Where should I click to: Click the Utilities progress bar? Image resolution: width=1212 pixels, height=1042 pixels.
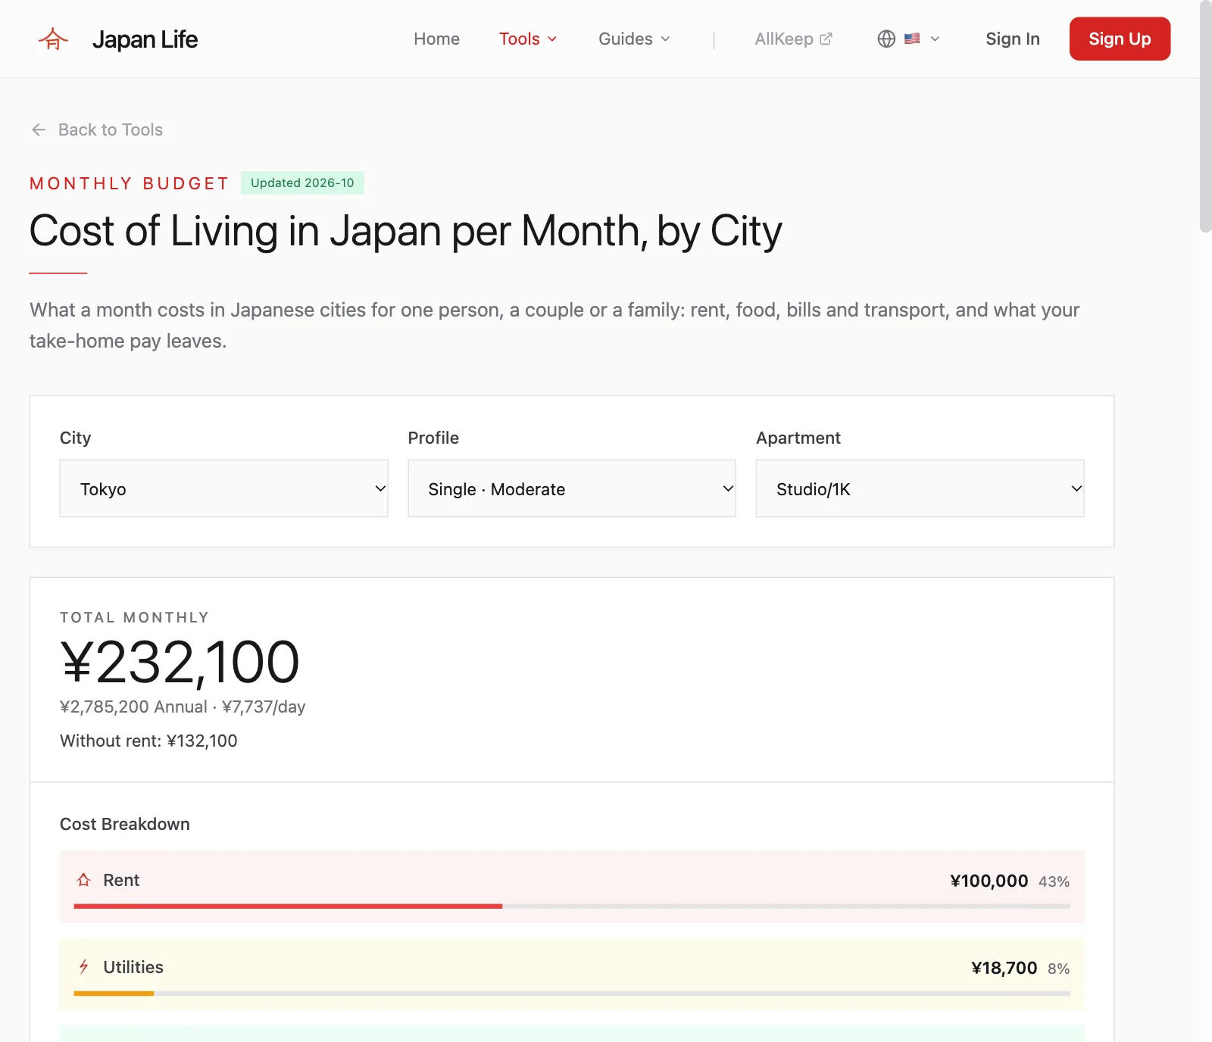coord(572,993)
